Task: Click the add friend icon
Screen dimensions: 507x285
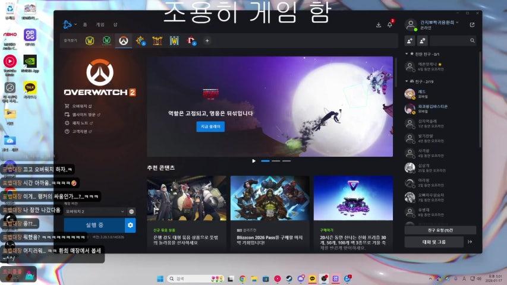Action: 410,41
